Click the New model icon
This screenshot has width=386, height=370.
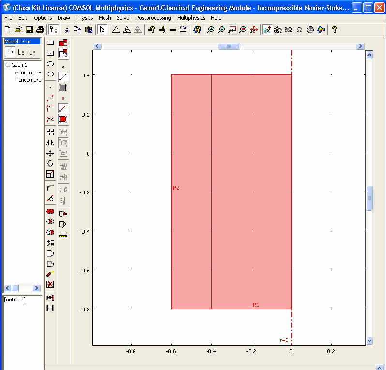[8, 30]
